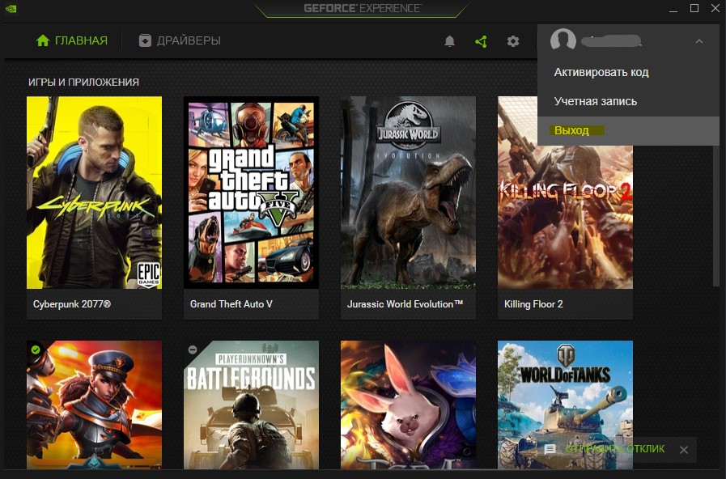Click the feedback chat bubble icon

(550, 449)
